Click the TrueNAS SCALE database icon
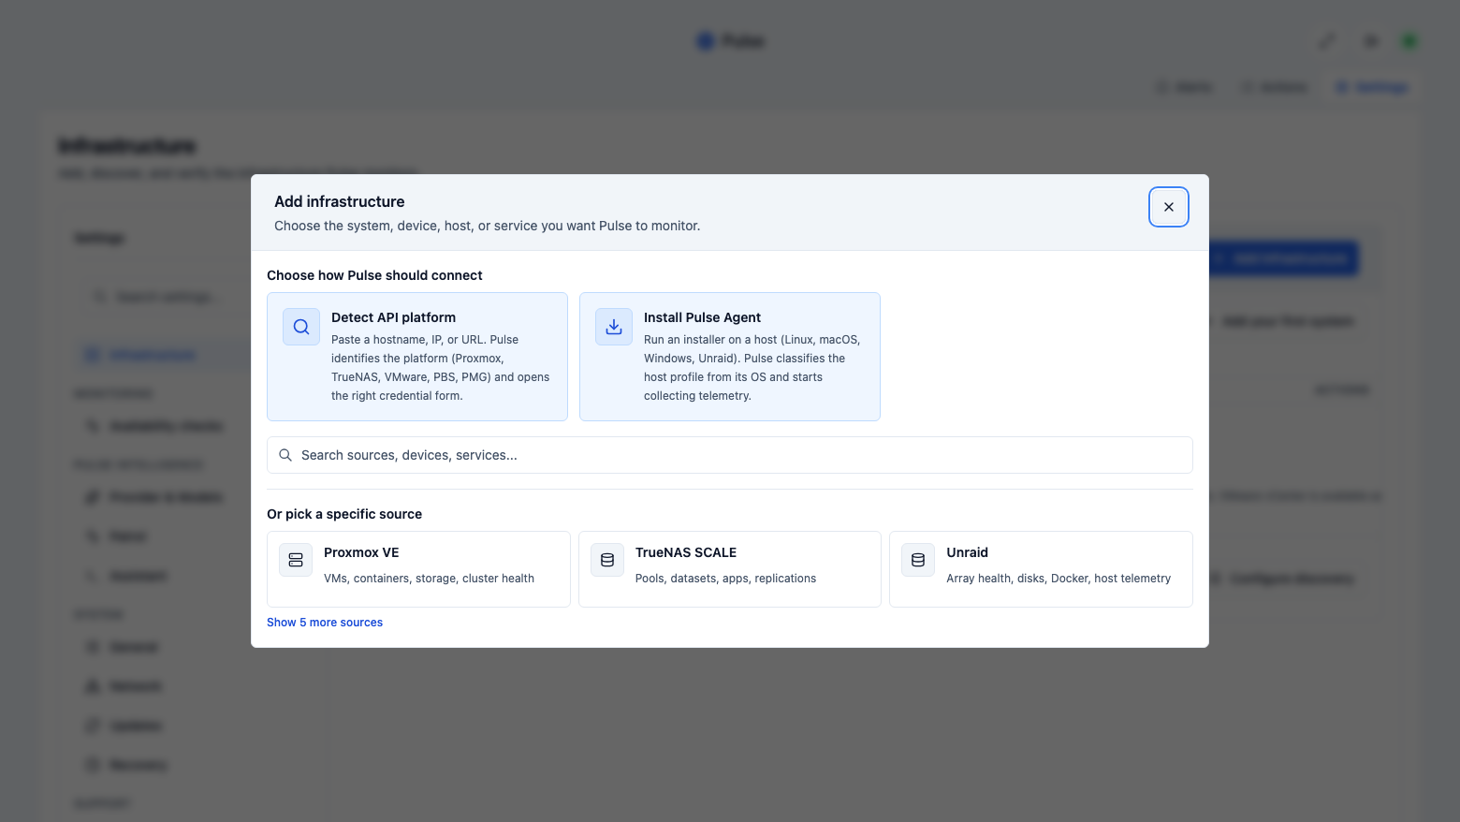This screenshot has height=822, width=1460. click(607, 560)
